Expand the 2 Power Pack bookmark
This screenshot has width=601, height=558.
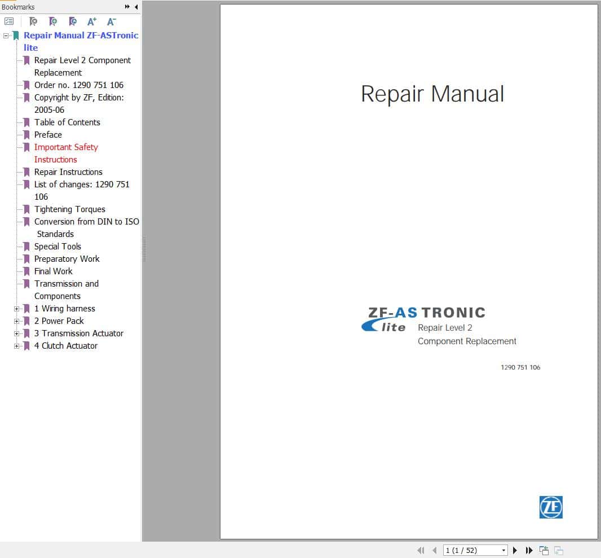click(x=16, y=321)
